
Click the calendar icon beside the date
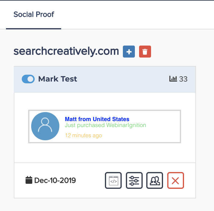[x=29, y=180]
